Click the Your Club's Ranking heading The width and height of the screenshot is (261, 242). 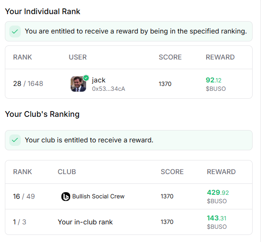(x=42, y=114)
